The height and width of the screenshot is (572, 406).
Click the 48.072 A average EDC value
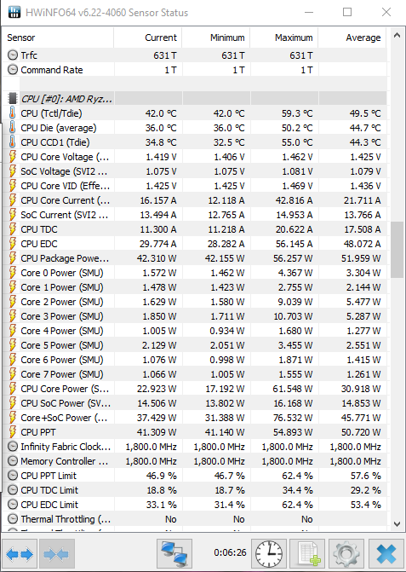tap(361, 244)
